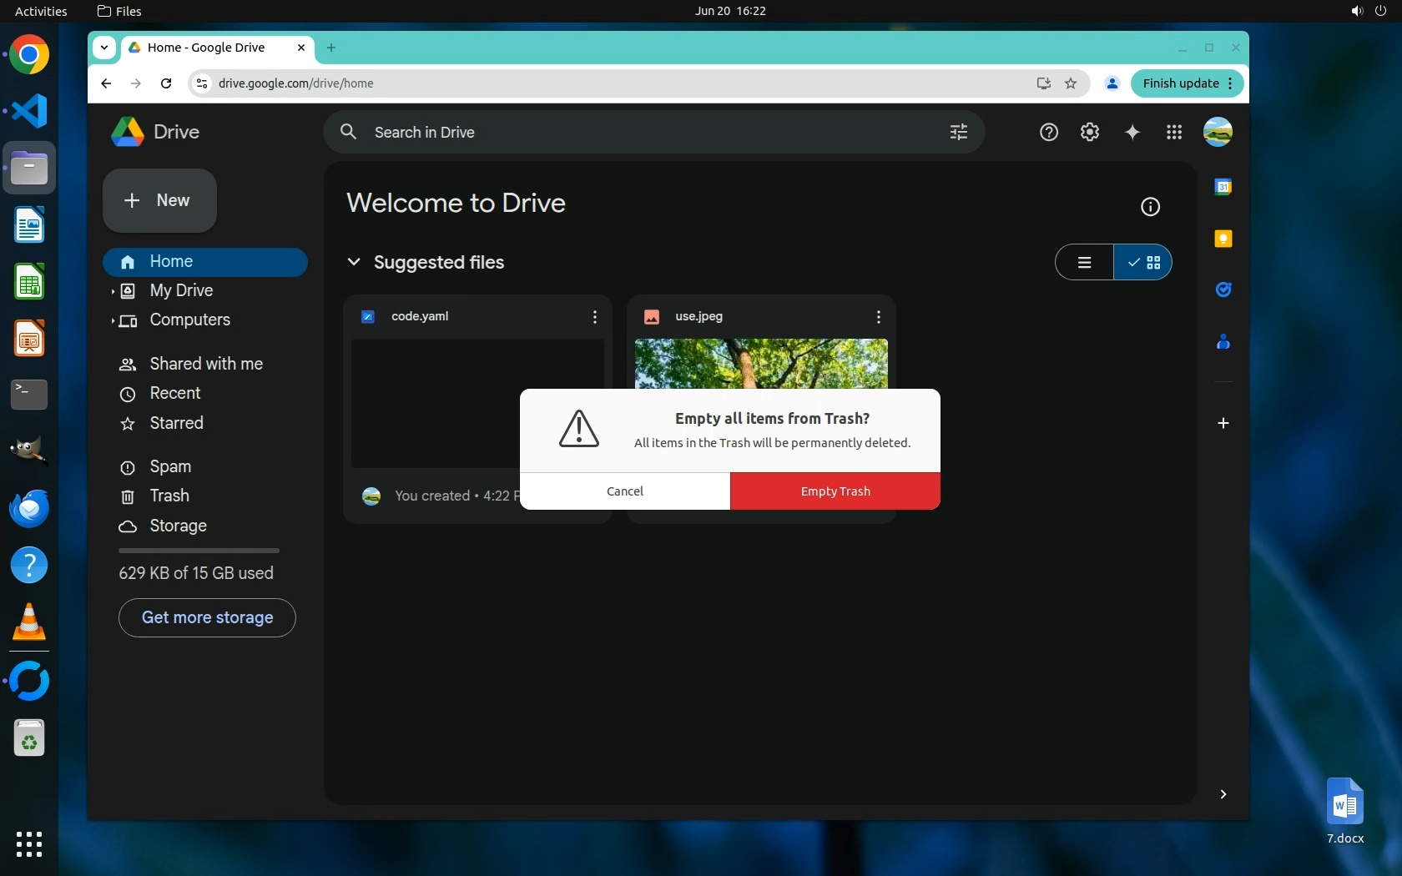This screenshot has height=876, width=1402.
Task: Click the Gemini sparkle icon
Action: [1132, 132]
